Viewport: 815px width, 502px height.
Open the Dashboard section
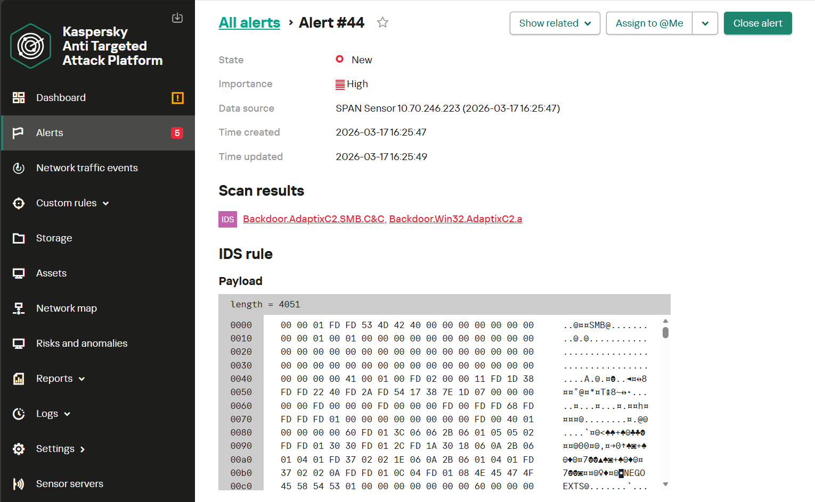point(61,98)
